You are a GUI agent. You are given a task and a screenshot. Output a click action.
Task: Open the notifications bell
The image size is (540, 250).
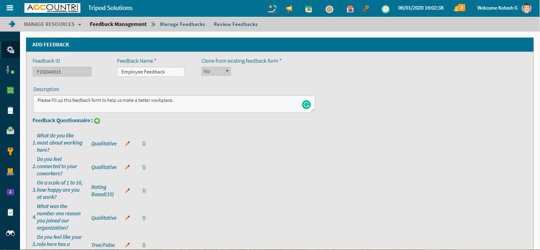456,9
